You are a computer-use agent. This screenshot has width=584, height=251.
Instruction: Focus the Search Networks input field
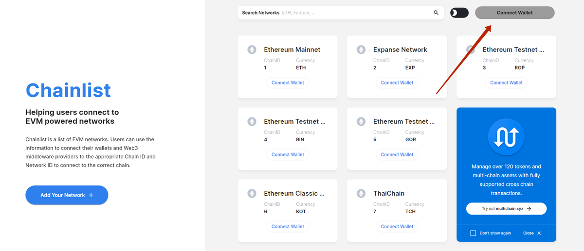tap(355, 13)
